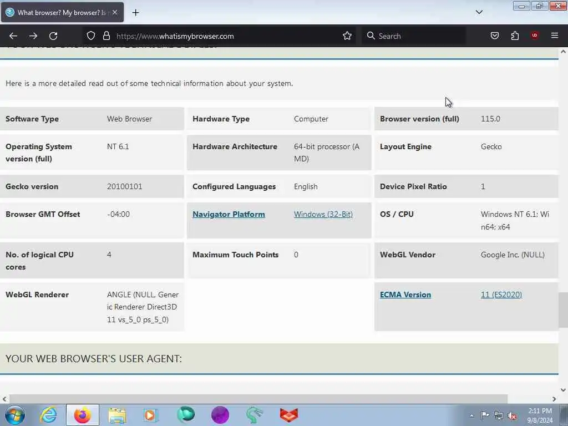Click the Search box in toolbar

[414, 36]
